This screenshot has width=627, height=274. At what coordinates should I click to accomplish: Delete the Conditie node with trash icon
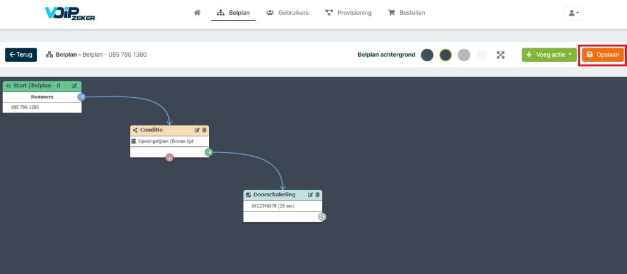tap(204, 130)
